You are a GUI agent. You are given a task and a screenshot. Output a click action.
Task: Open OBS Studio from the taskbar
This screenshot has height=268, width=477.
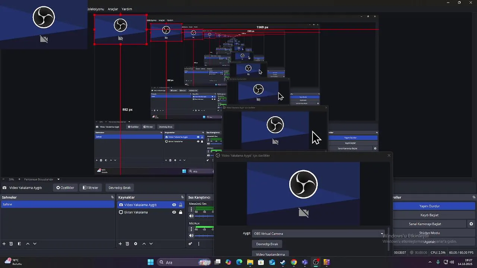(x=316, y=262)
